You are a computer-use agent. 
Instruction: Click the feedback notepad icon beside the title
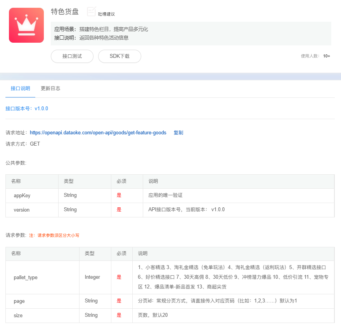point(91,12)
